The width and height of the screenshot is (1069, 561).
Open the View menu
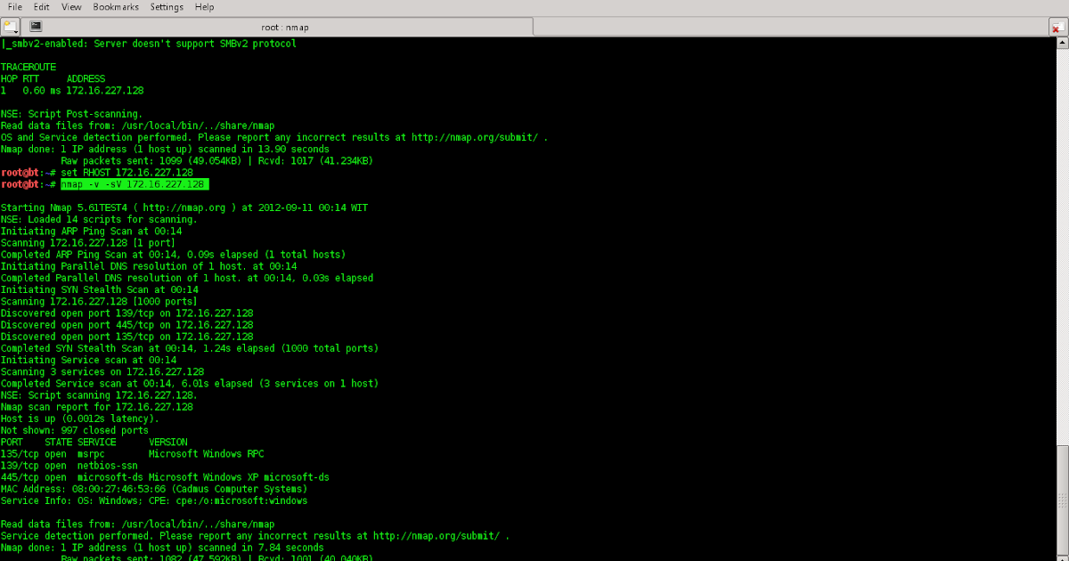coord(70,6)
